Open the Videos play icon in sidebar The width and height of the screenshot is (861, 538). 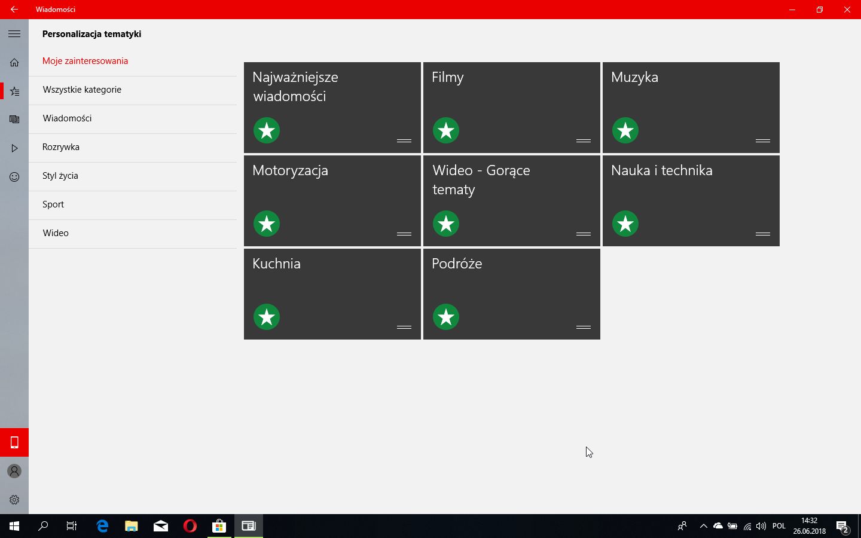click(x=14, y=148)
